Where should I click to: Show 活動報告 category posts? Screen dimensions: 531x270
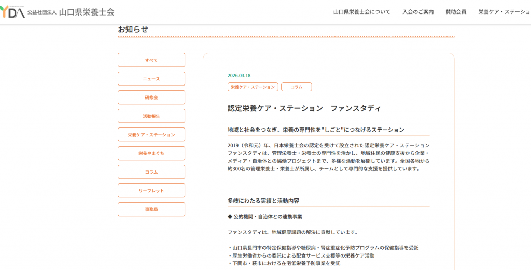coord(151,116)
